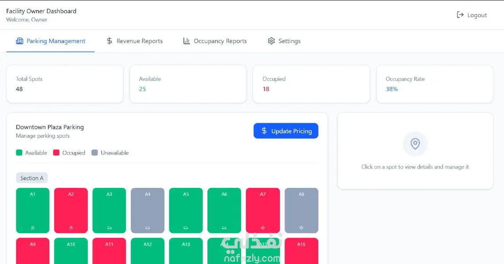Screen dimensions: 504x264
Task: Select available parking spot A12
Action: (x=148, y=251)
